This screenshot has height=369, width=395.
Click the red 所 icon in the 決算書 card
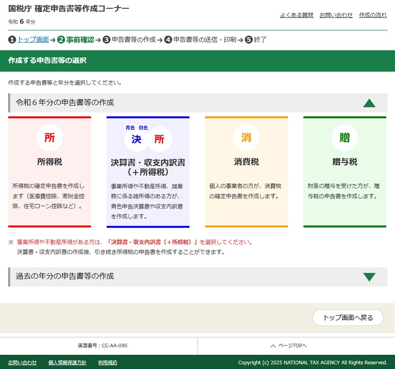tap(159, 139)
